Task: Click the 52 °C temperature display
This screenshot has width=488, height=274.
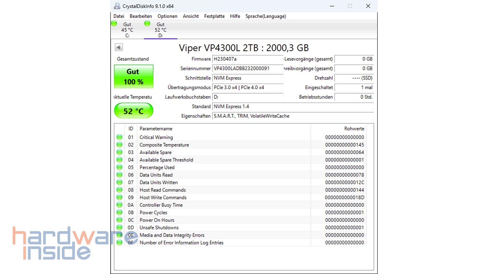Action: click(x=133, y=111)
